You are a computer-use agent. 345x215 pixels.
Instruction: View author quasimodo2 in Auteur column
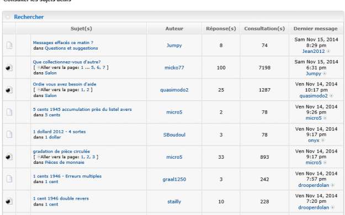click(x=174, y=90)
